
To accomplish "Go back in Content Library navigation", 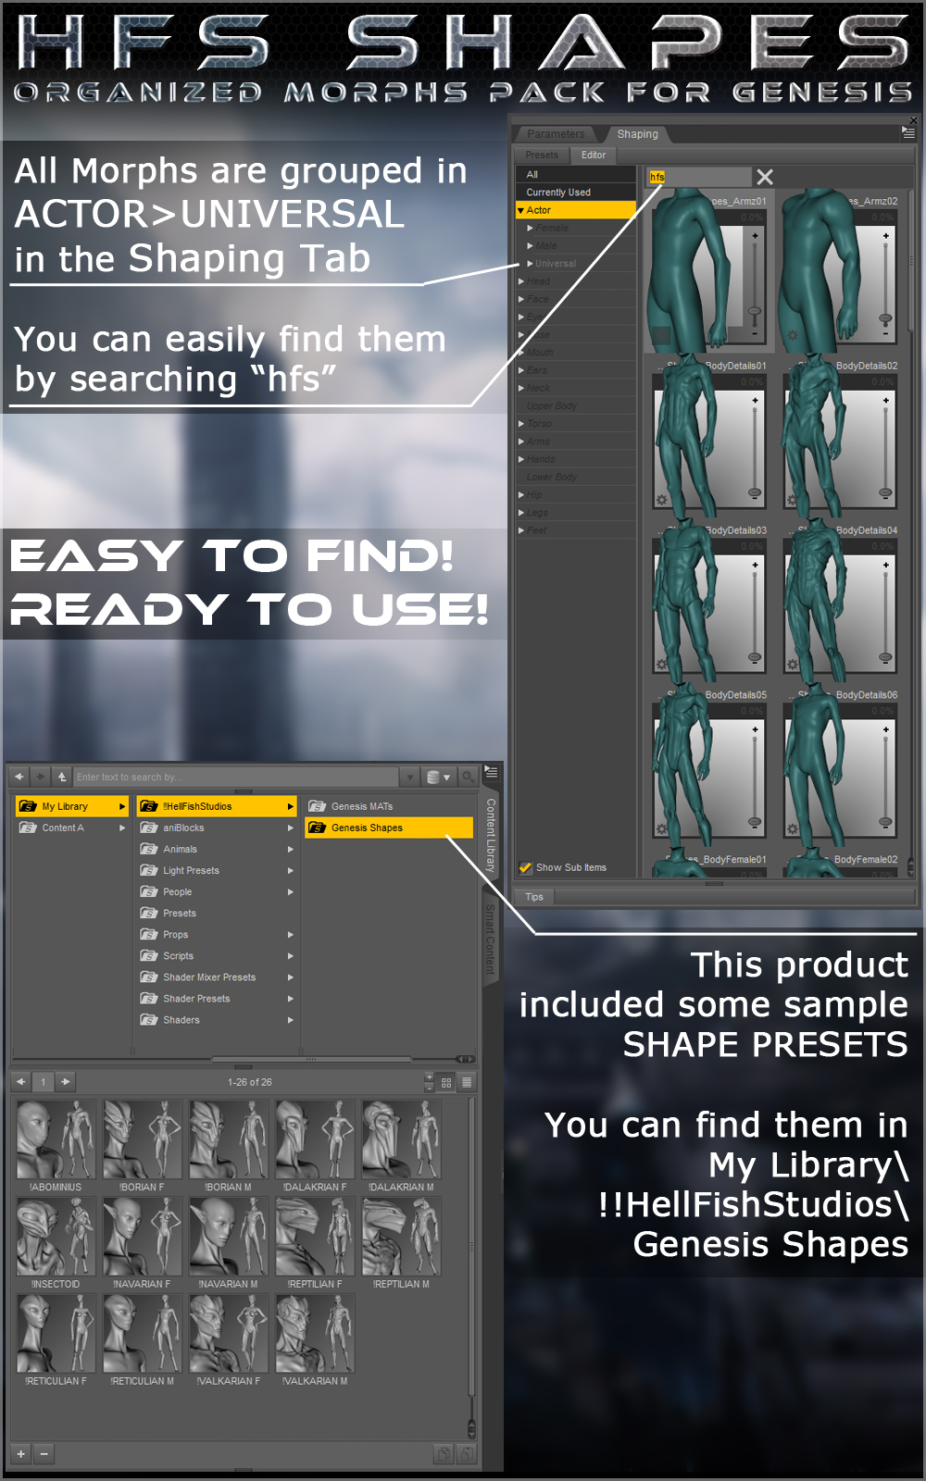I will click(19, 777).
